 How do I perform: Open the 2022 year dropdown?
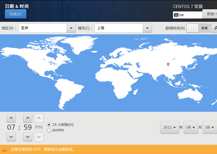[x=169, y=127]
